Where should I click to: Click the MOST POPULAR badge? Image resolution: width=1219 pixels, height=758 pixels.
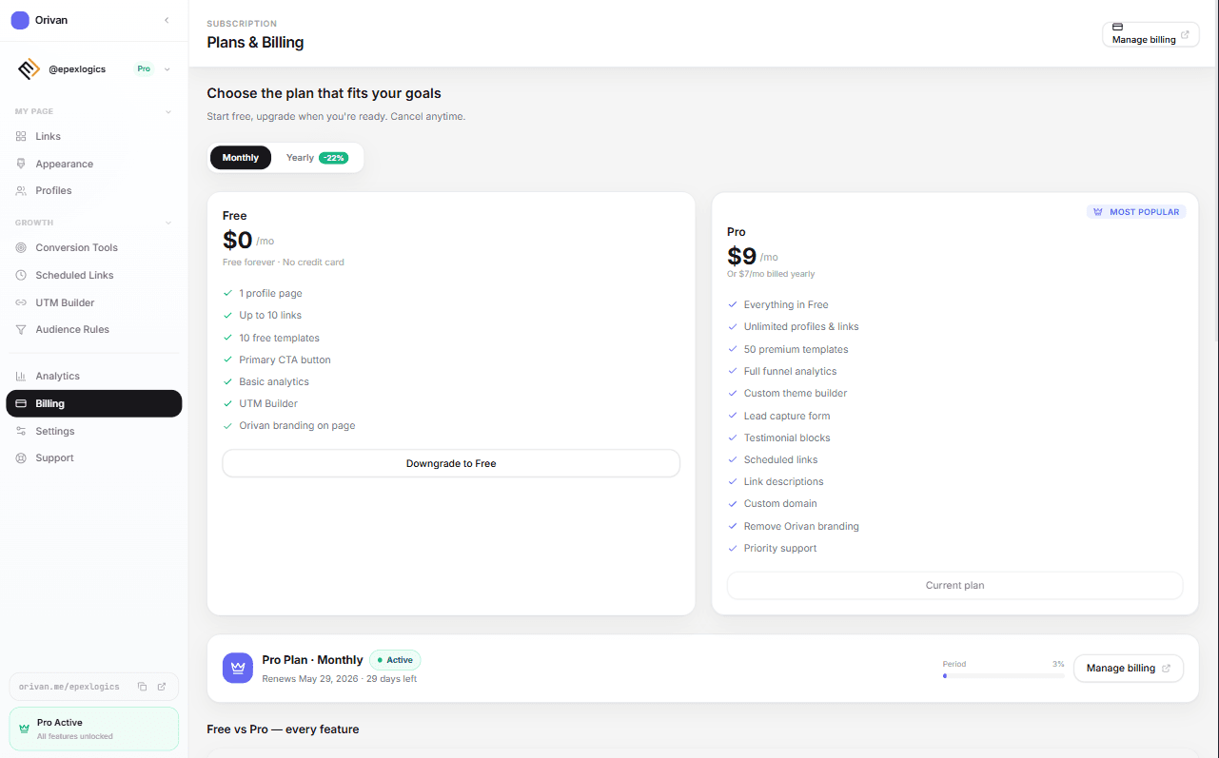1136,212
